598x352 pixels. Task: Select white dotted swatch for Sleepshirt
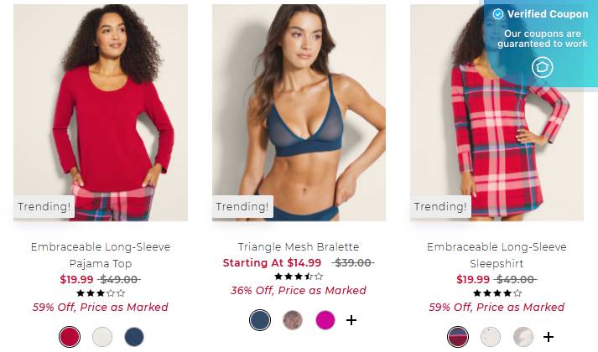(491, 337)
